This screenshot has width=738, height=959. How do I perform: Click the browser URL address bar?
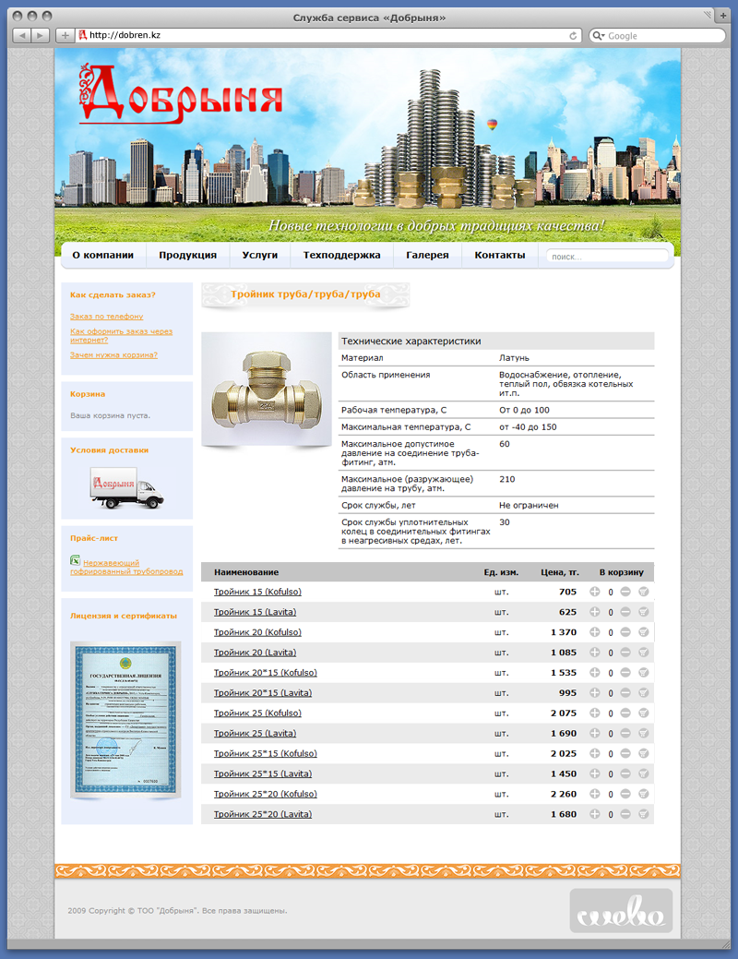tap(327, 35)
